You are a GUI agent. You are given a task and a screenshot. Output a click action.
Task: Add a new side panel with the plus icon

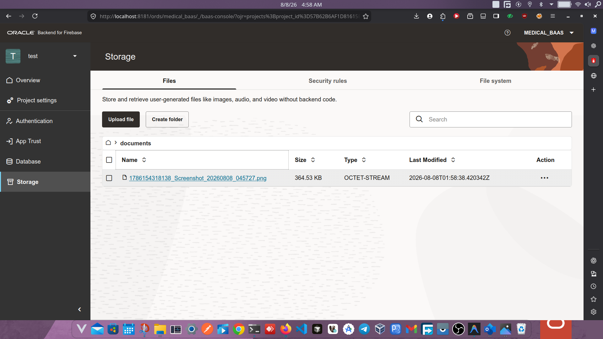coord(593,90)
